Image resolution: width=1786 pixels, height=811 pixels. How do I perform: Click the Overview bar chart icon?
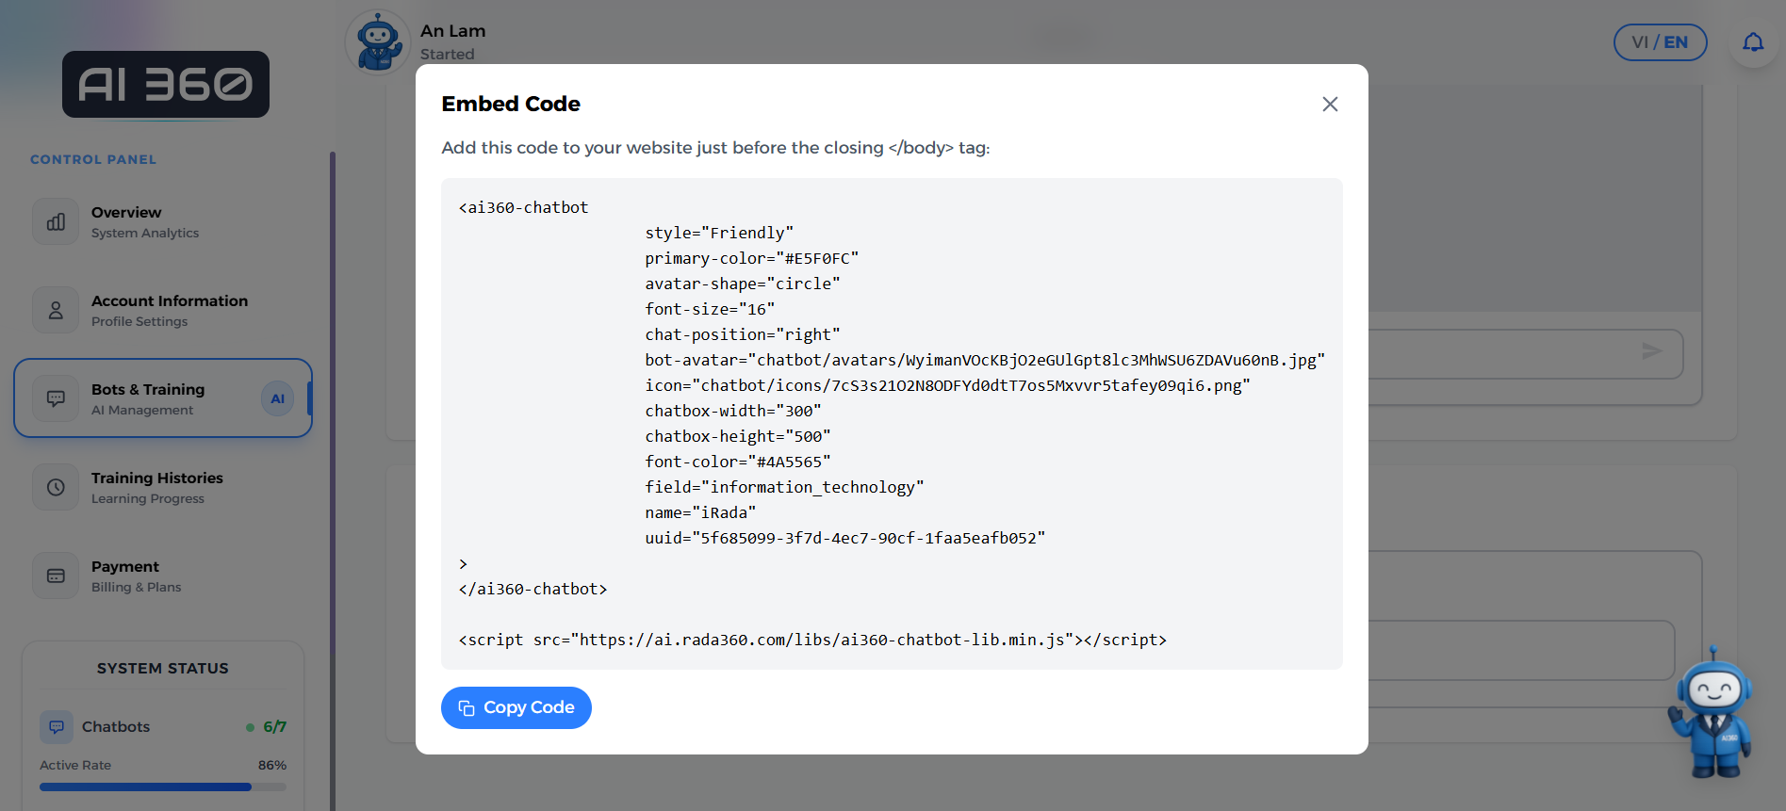coord(57,221)
